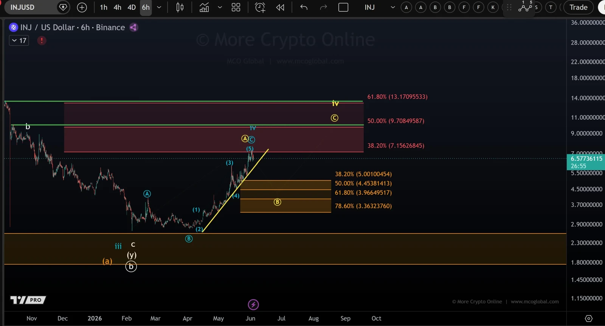Screen dimensions: 605x326
Task: Click the 14.00000000 price axis label
Action: [588, 98]
